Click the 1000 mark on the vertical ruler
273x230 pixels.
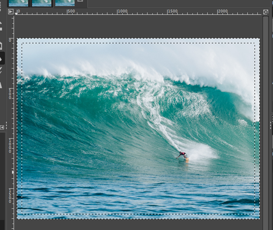(10, 146)
